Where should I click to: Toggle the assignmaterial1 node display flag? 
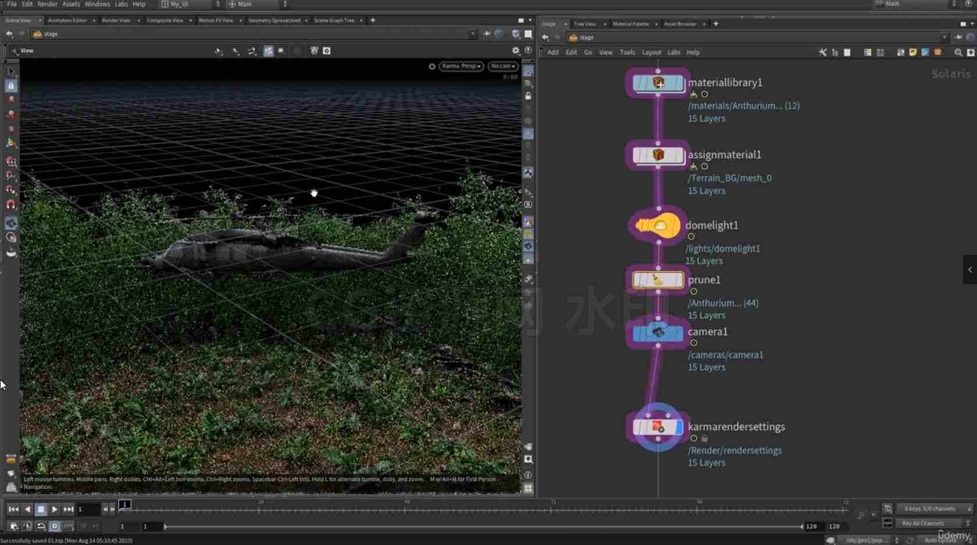679,155
